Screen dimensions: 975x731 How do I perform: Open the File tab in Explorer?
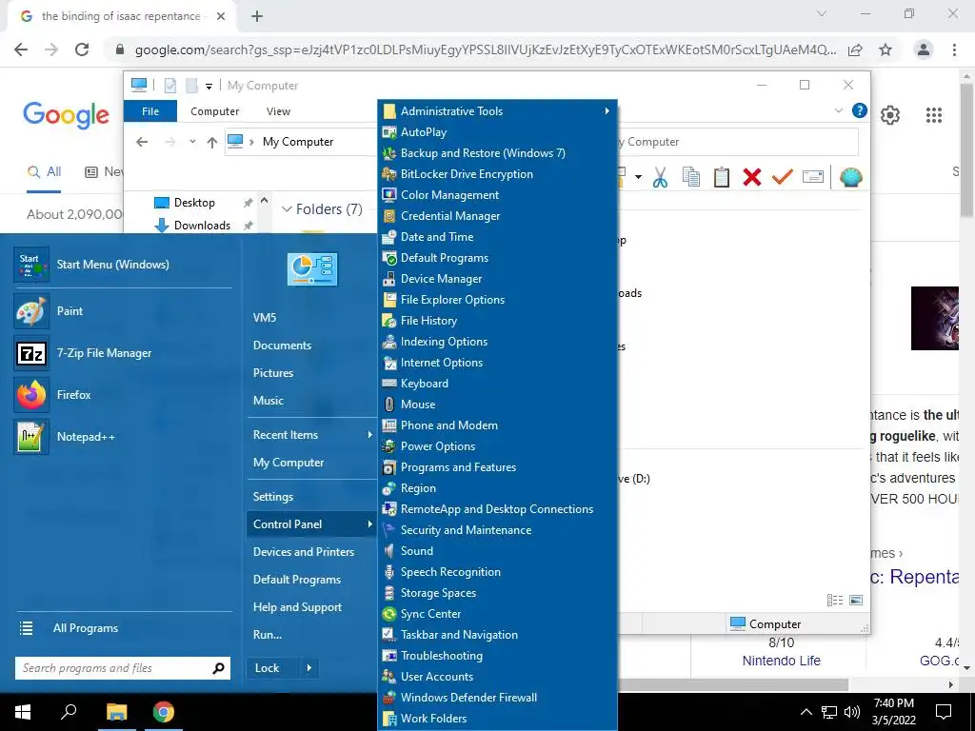tap(150, 111)
